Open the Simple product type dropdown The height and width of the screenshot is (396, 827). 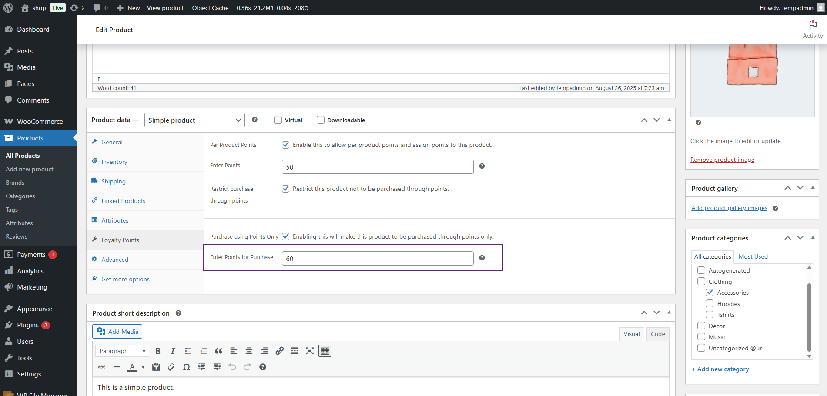point(194,120)
